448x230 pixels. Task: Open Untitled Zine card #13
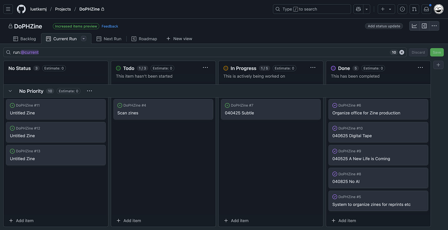click(56, 155)
